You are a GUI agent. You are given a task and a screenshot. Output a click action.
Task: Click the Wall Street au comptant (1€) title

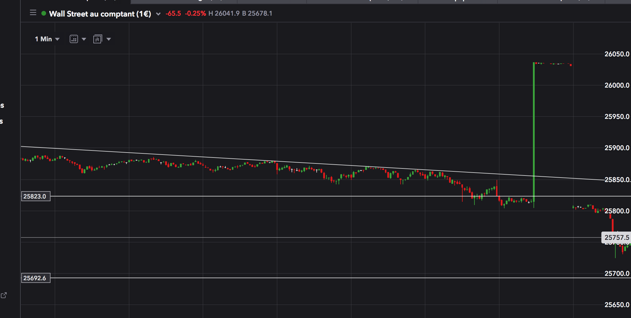pyautogui.click(x=100, y=14)
